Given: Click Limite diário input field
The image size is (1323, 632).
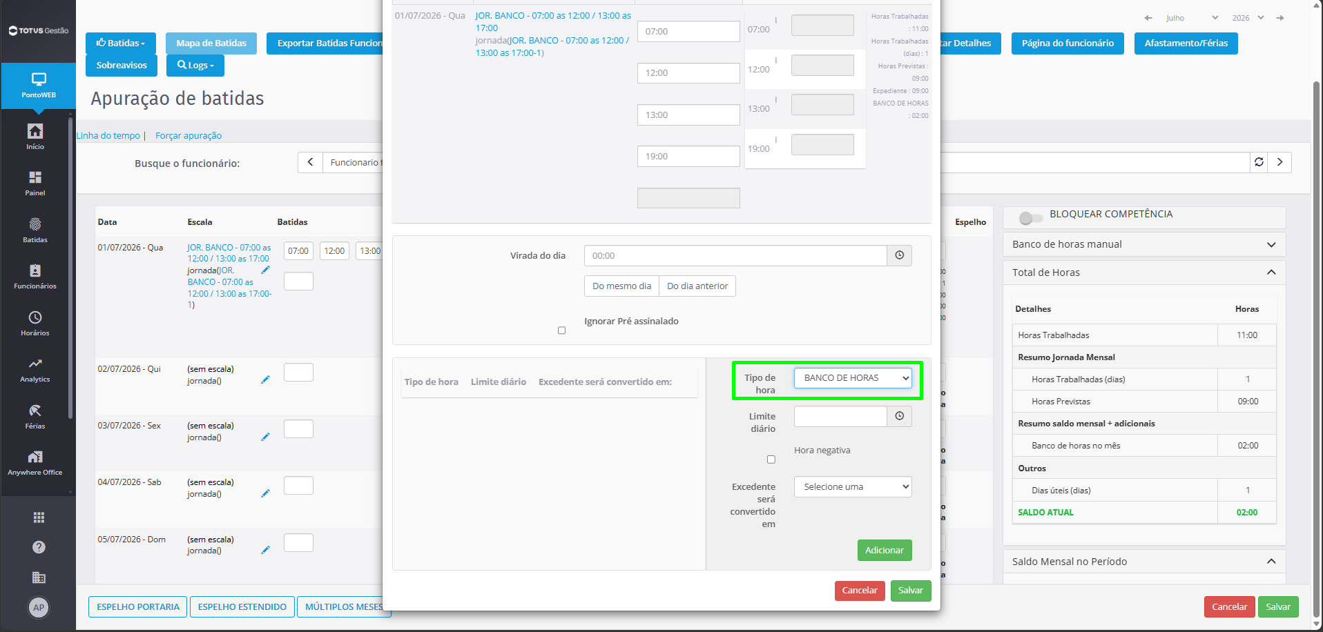Looking at the screenshot, I should [x=840, y=416].
